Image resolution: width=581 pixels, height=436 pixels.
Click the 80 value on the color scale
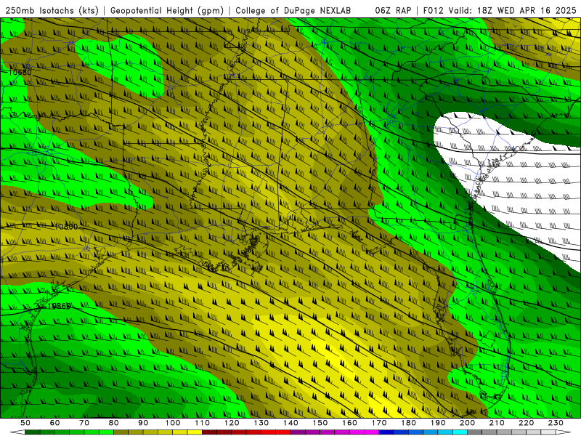click(x=114, y=423)
